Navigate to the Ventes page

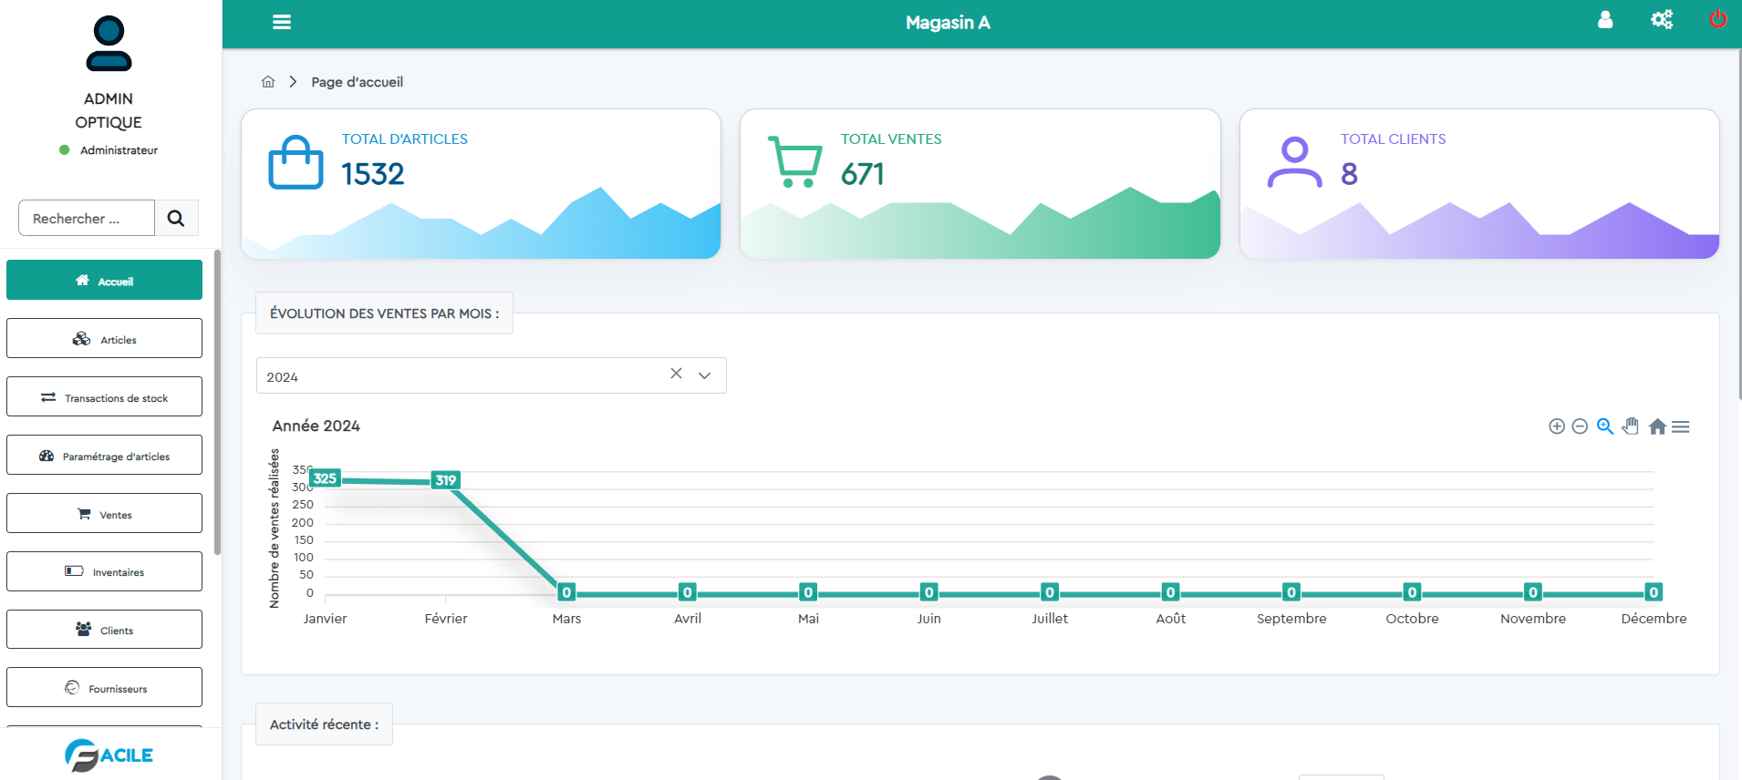pos(104,514)
